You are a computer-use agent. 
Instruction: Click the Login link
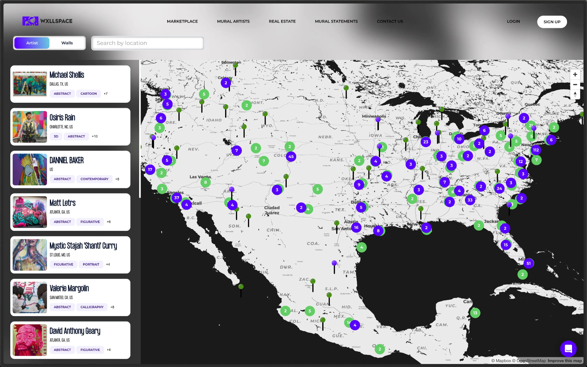coord(513,21)
